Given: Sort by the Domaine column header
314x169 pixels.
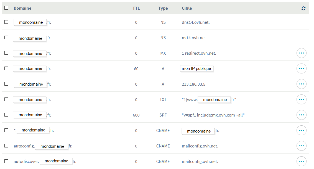Looking at the screenshot, I should [x=22, y=8].
